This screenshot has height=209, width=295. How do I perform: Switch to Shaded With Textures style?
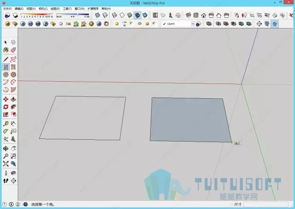click(137, 15)
